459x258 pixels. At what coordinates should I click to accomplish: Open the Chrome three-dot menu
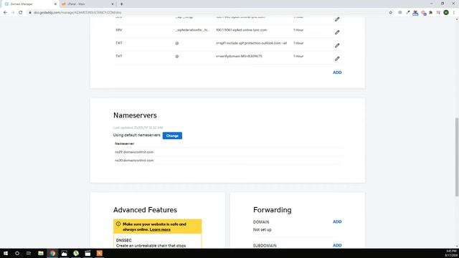[x=454, y=13]
